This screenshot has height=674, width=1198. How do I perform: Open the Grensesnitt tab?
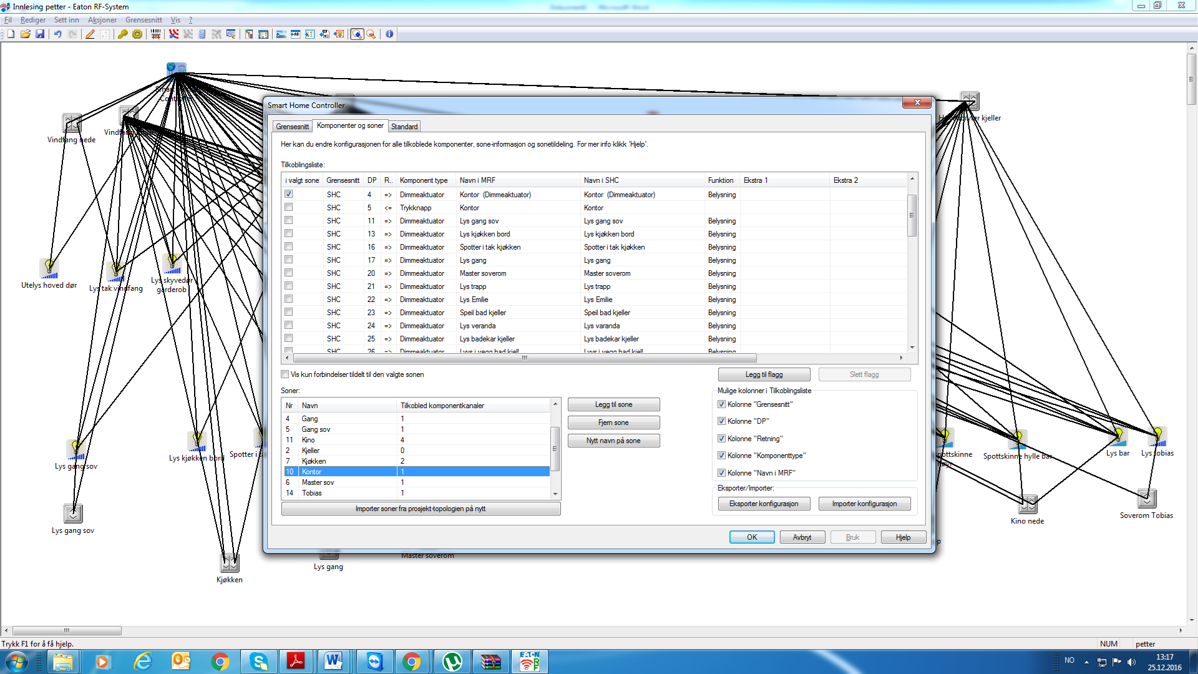coord(292,127)
